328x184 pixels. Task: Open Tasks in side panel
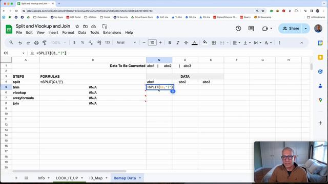pos(320,72)
